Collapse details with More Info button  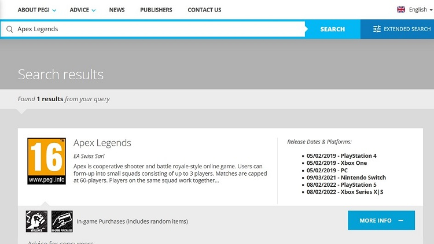click(x=381, y=220)
